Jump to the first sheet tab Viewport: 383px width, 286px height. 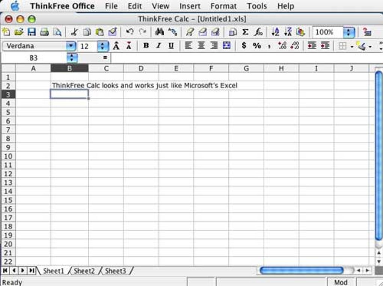pos(5,270)
